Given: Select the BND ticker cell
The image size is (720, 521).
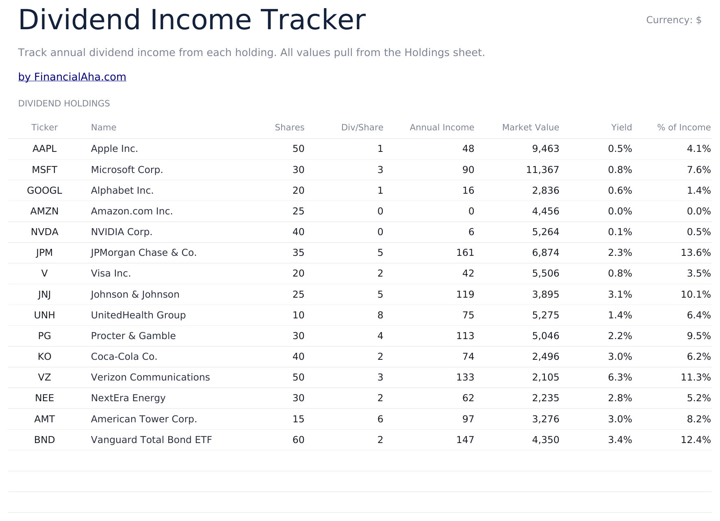Looking at the screenshot, I should 45,440.
